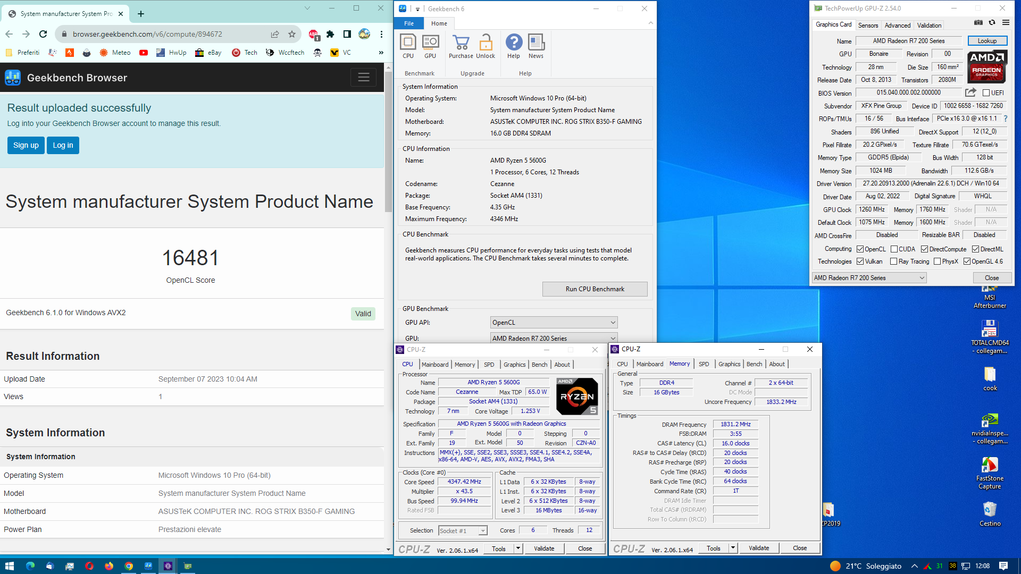Toggle DirectML checkbox
Viewport: 1021px width, 574px height.
(975, 249)
